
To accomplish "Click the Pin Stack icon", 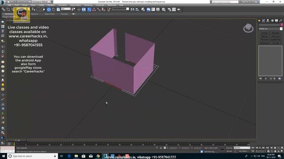I will [x=260, y=79].
